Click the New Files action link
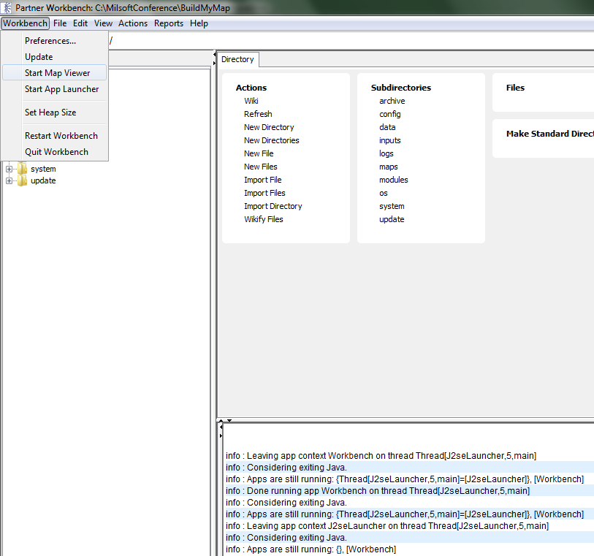The image size is (594, 556). point(261,167)
